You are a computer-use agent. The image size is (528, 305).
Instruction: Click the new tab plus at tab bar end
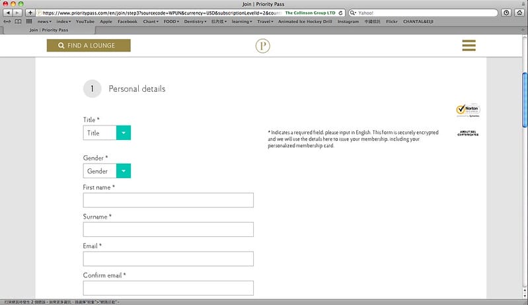click(523, 30)
